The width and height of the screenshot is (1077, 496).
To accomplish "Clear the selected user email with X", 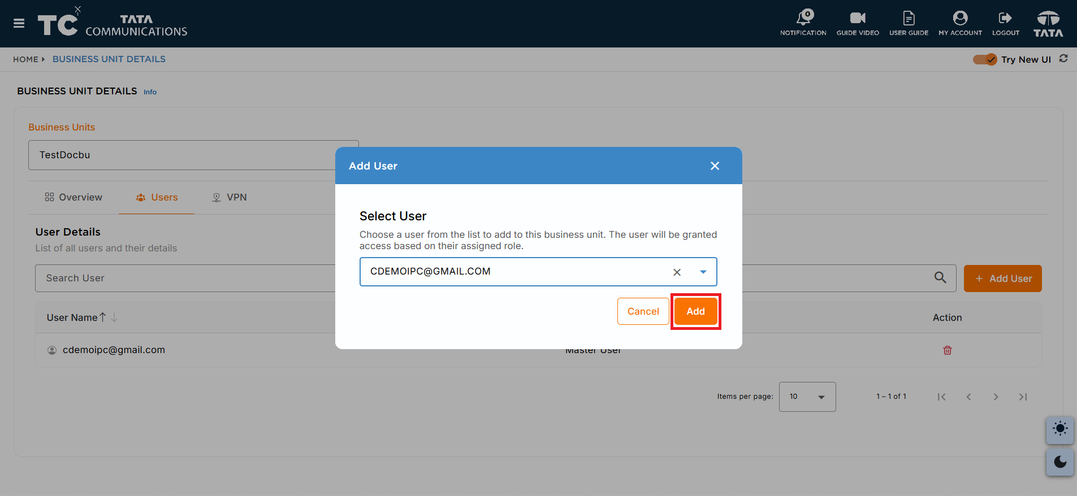I will (677, 272).
